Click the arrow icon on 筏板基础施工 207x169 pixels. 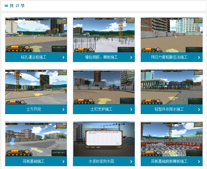(63, 161)
